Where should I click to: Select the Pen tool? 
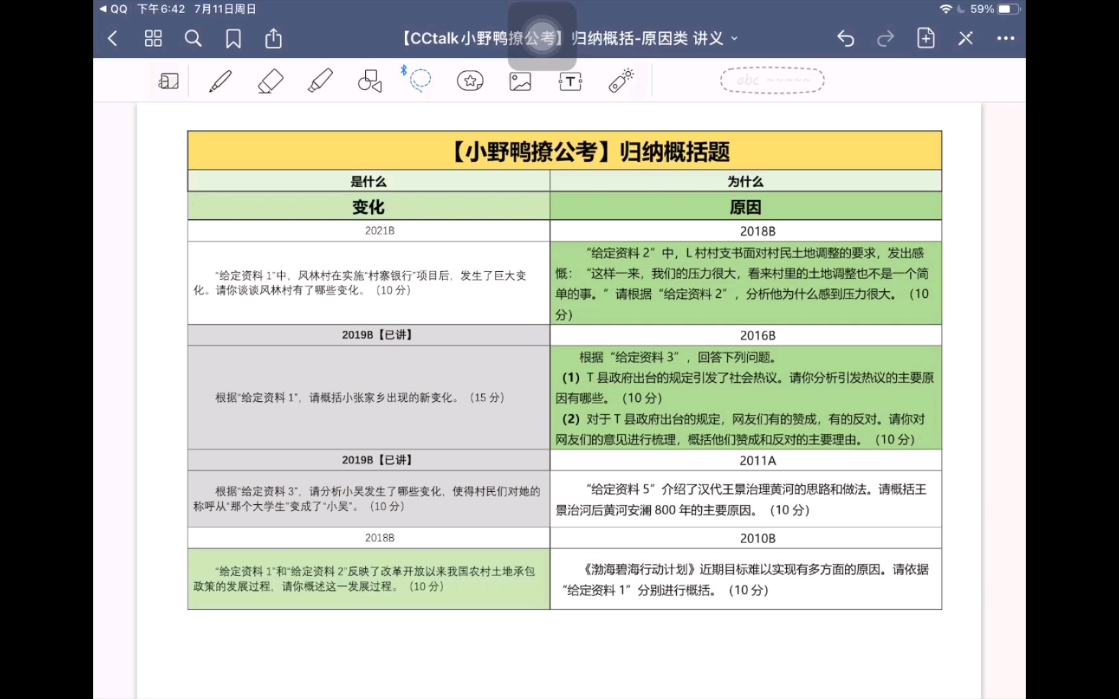(x=220, y=81)
